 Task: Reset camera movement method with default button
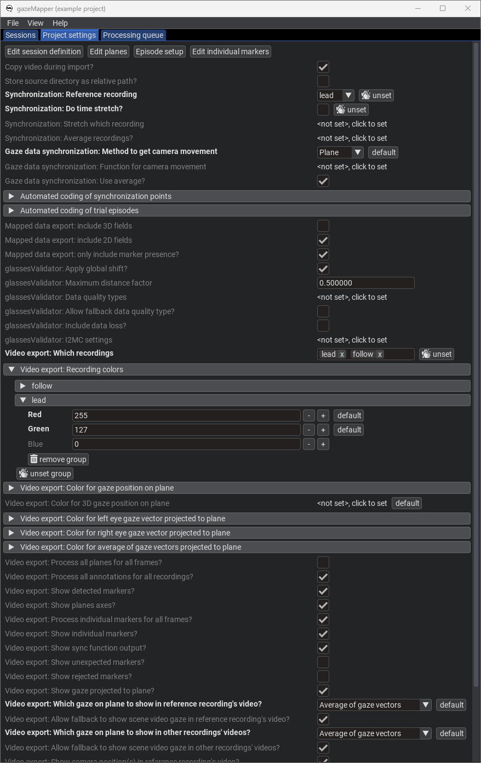383,152
